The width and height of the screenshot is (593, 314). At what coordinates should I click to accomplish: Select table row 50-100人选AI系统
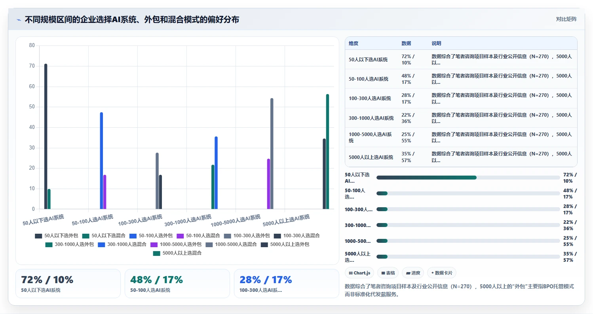pos(461,79)
